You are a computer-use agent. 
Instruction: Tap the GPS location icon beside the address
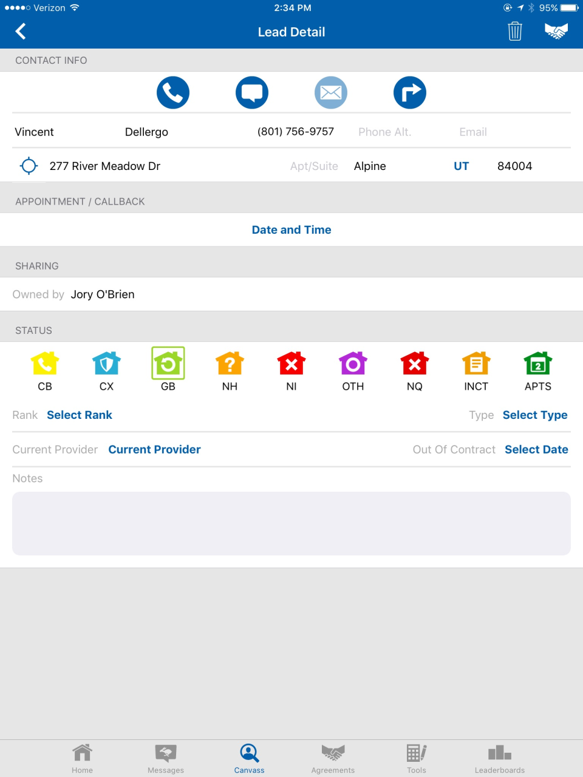[28, 165]
